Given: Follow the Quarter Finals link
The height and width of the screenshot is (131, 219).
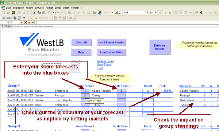Looking at the screenshot, I should (105, 61).
